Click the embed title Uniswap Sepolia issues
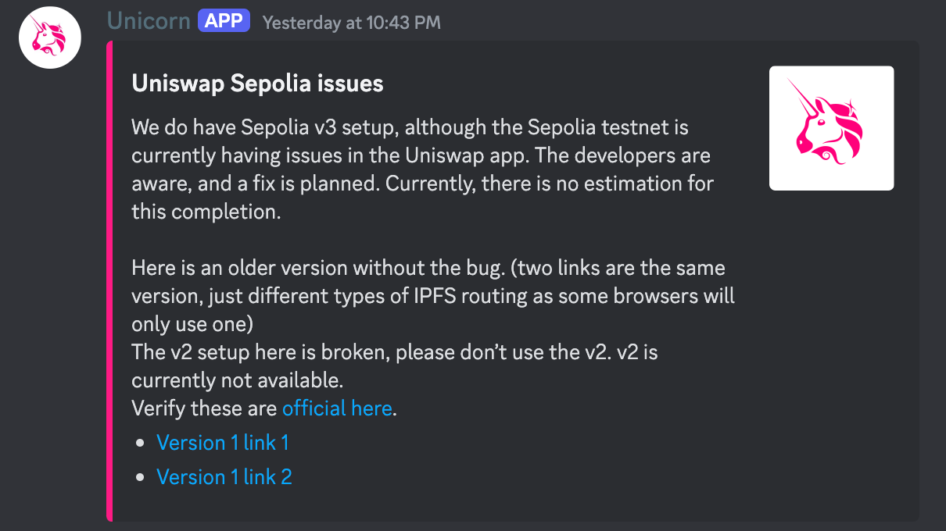This screenshot has width=946, height=531. [257, 84]
